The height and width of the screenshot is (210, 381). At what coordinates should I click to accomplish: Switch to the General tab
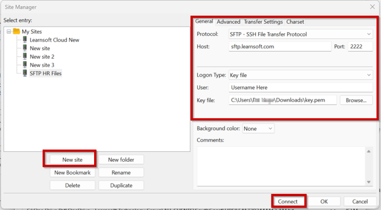(x=204, y=22)
